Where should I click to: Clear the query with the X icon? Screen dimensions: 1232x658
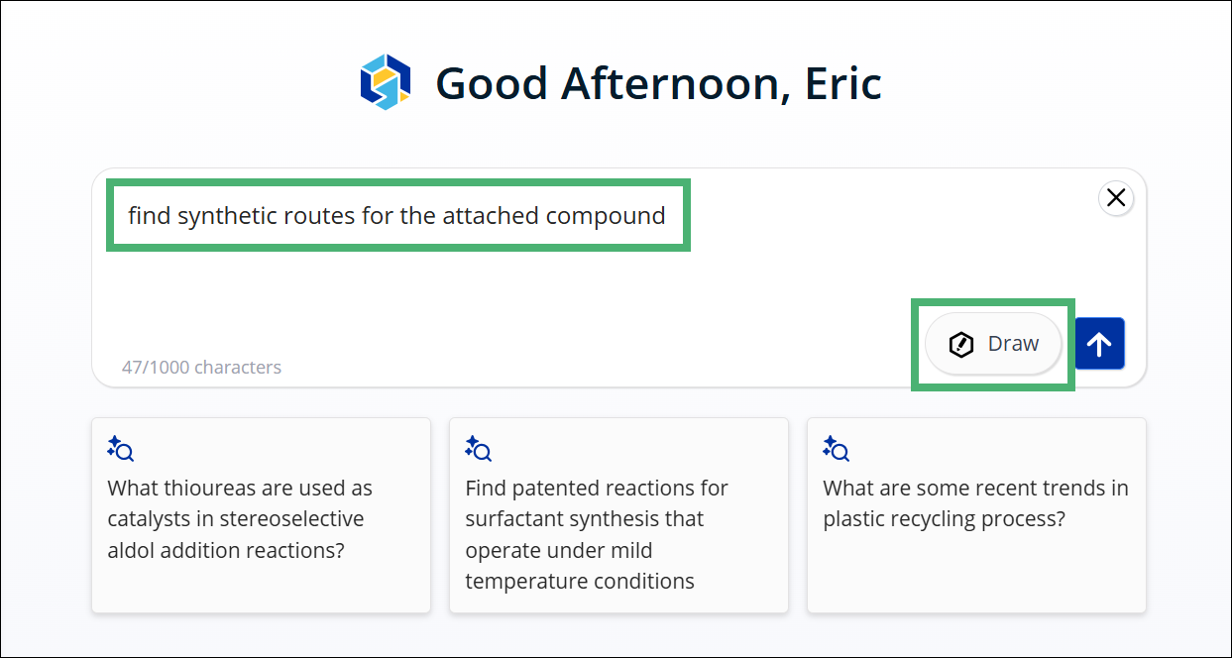point(1116,198)
